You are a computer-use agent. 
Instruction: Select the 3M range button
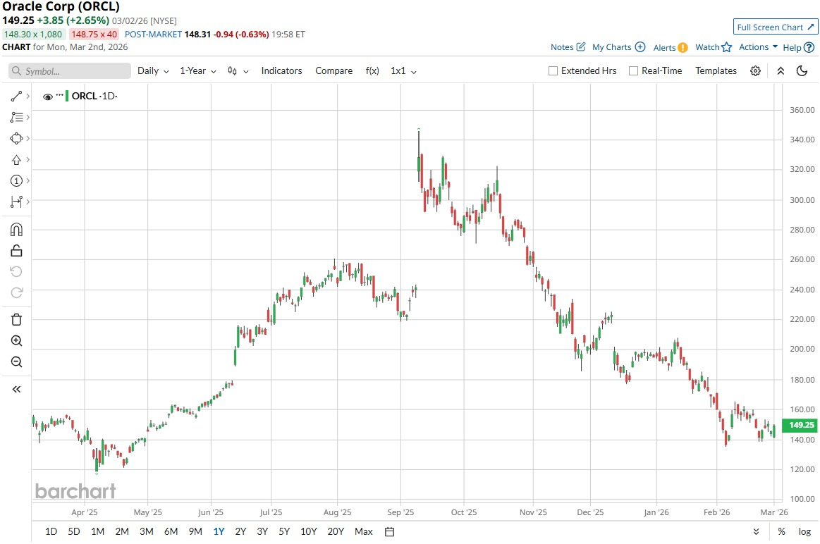(x=147, y=532)
